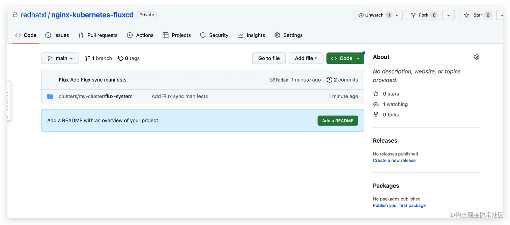The image size is (510, 225).
Task: Click the tag icon beside 0 tags
Action: click(x=120, y=58)
